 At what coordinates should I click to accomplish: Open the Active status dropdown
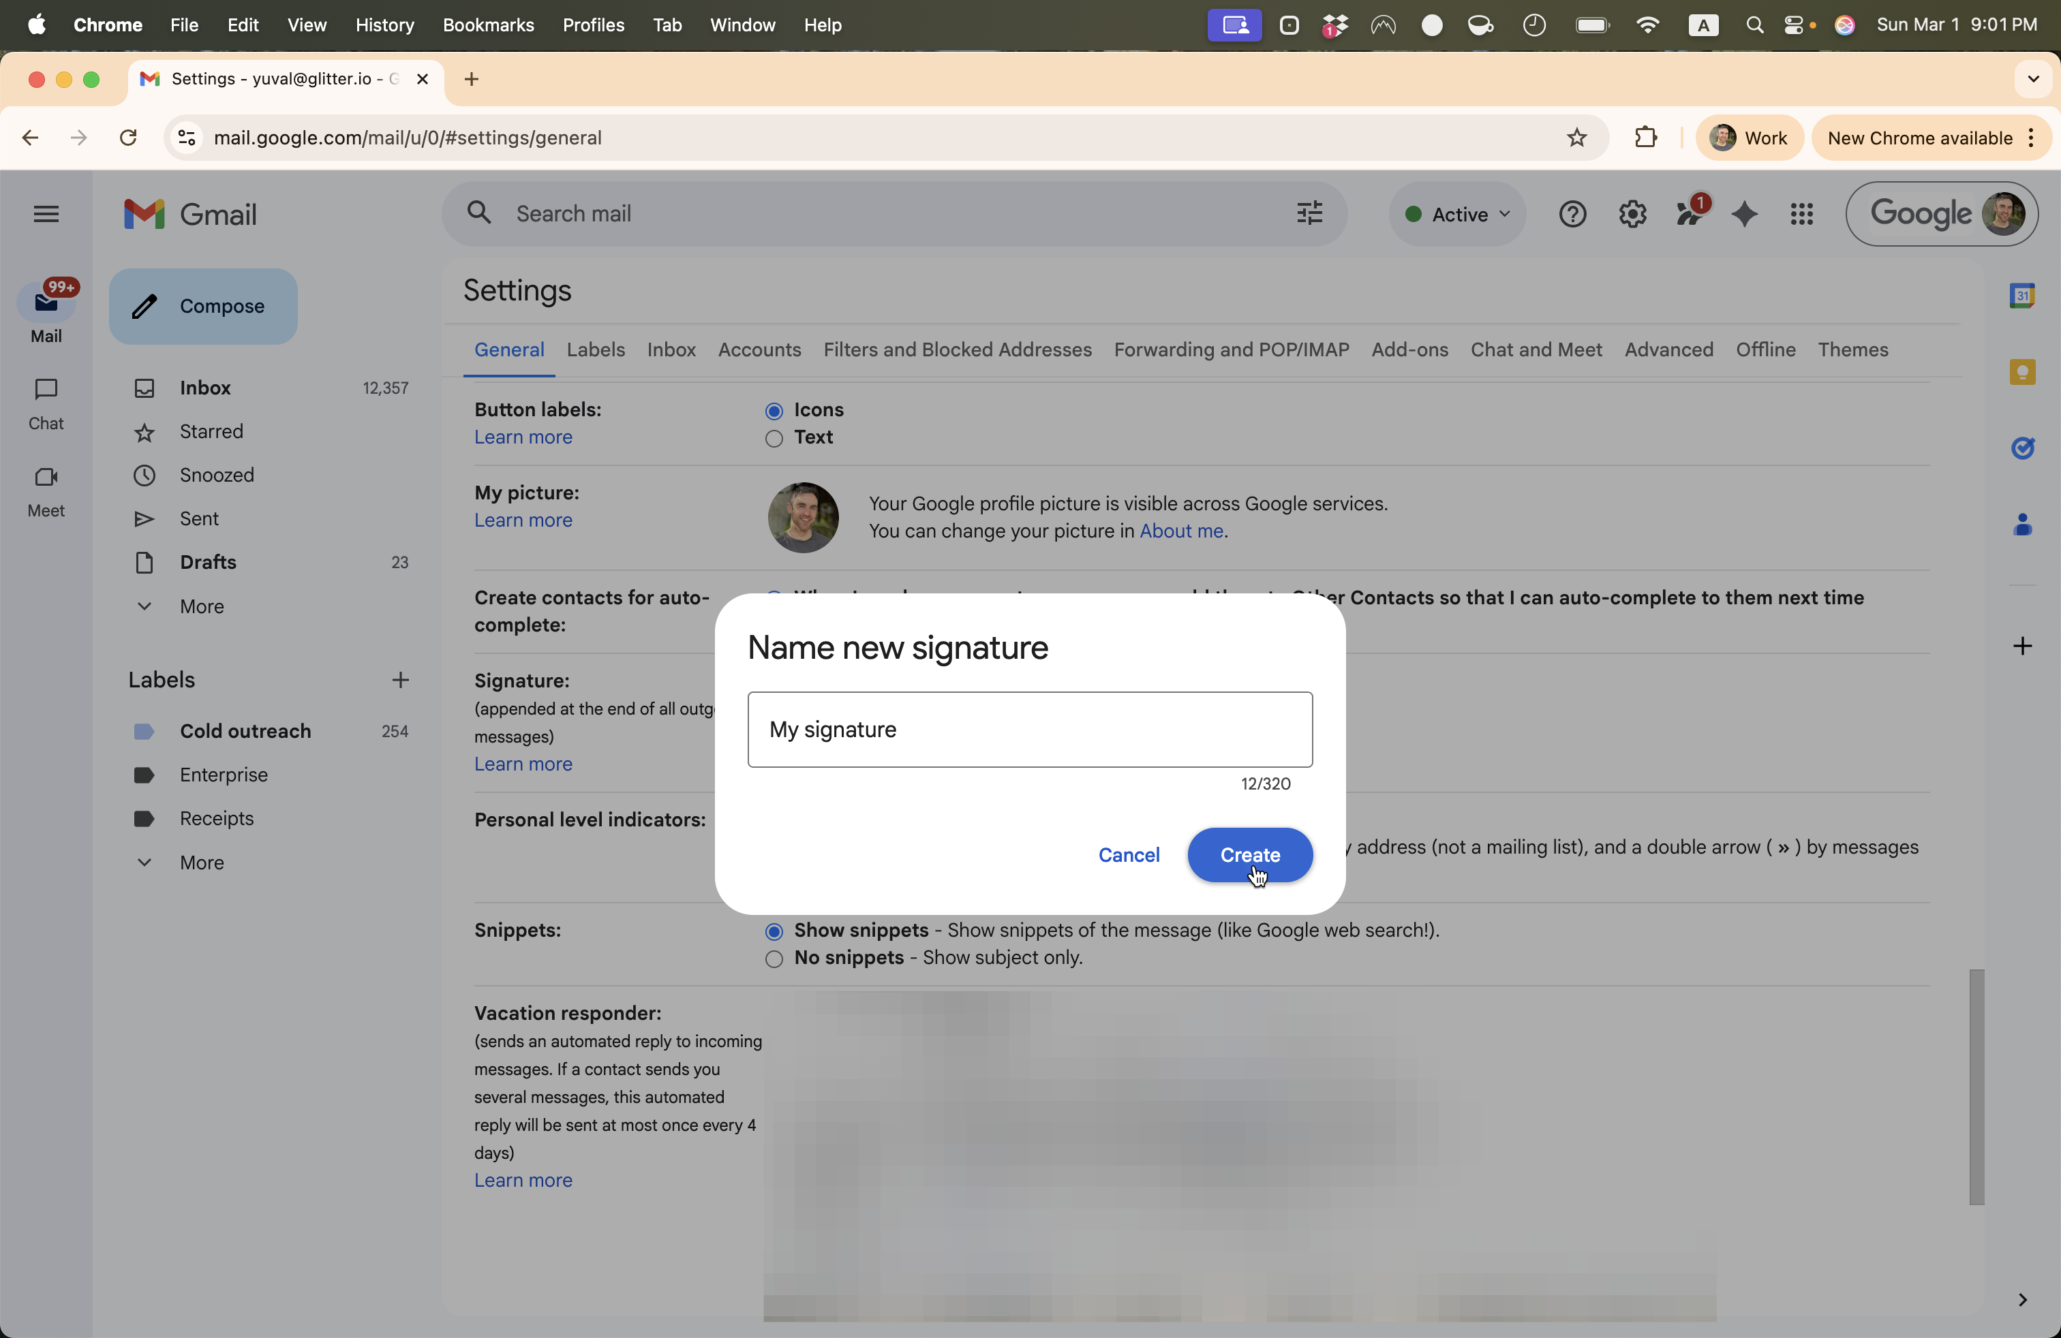(1457, 214)
